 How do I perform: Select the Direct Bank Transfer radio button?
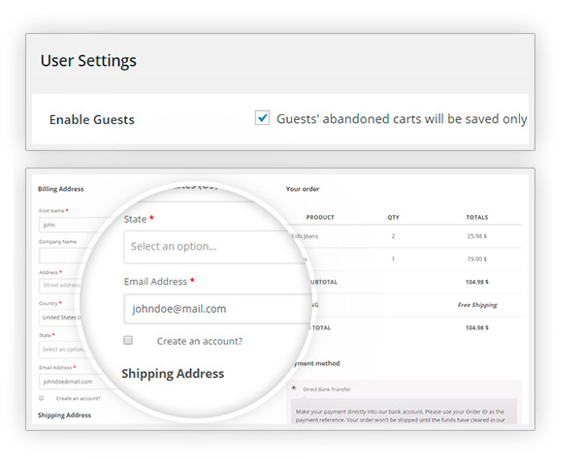tap(294, 388)
